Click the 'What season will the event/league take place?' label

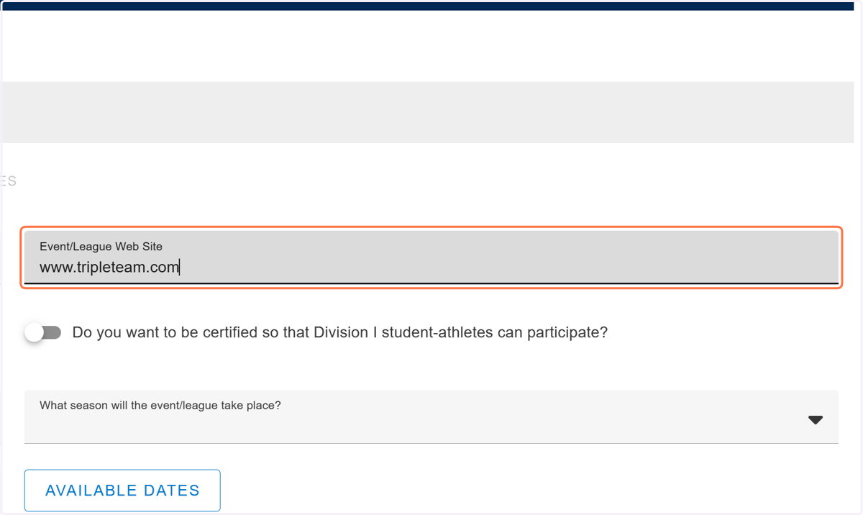[160, 406]
